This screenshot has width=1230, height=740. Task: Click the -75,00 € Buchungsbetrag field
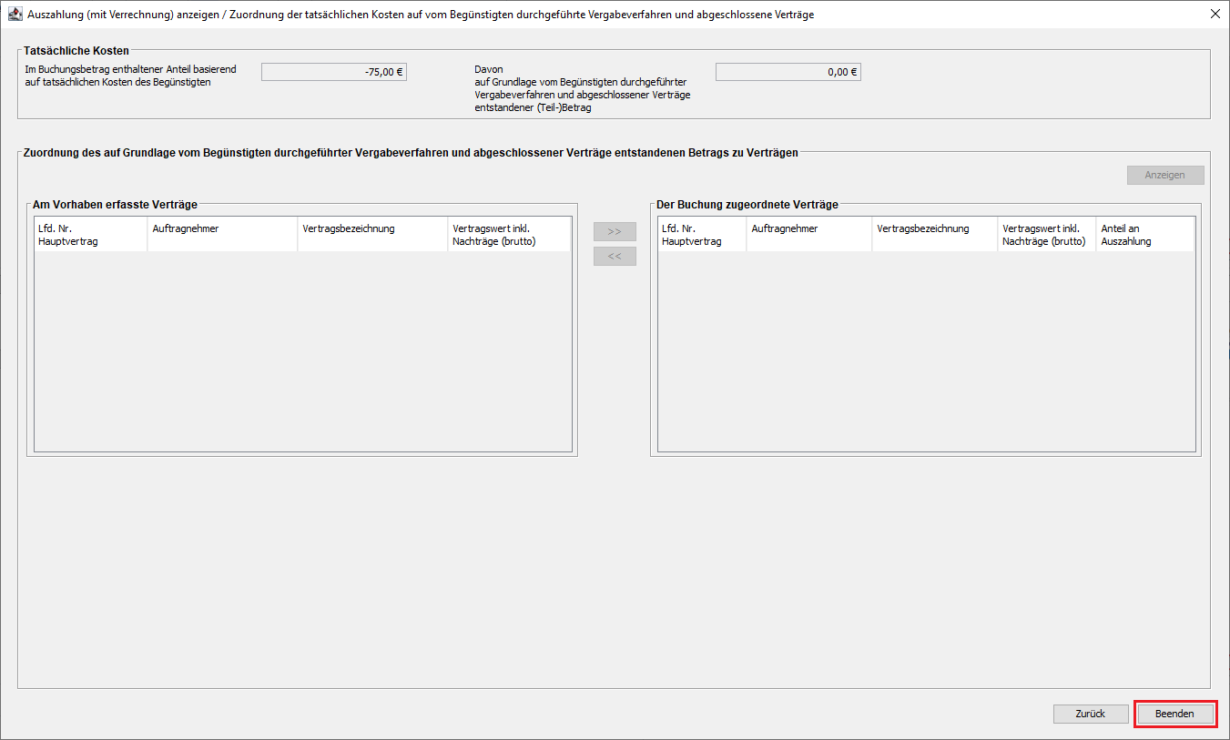click(333, 72)
